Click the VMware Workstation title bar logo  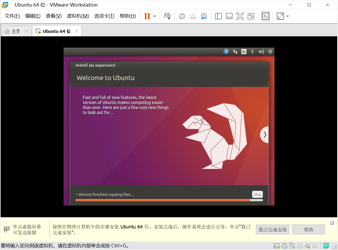pos(5,5)
